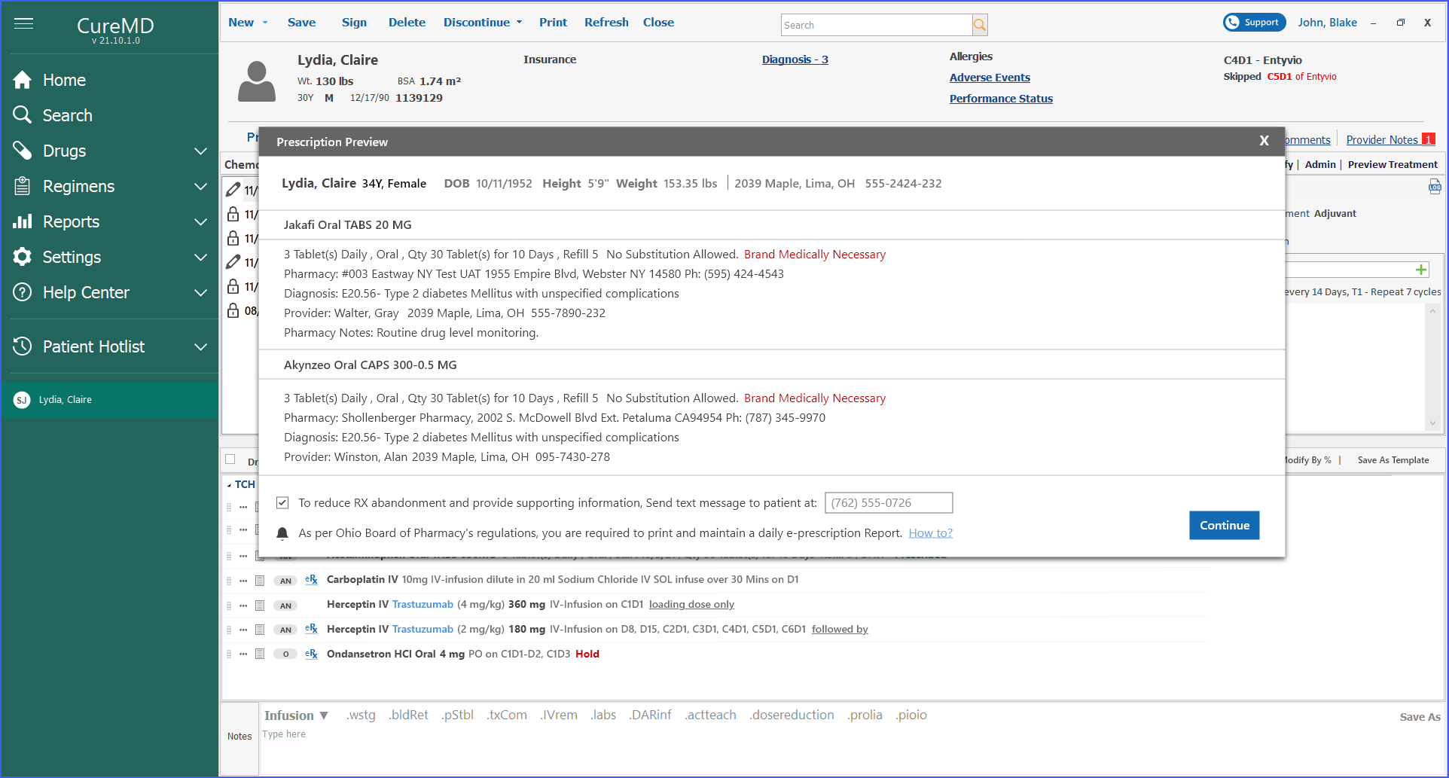This screenshot has height=778, width=1449.
Task: Click Sign in the top toolbar
Action: (354, 23)
